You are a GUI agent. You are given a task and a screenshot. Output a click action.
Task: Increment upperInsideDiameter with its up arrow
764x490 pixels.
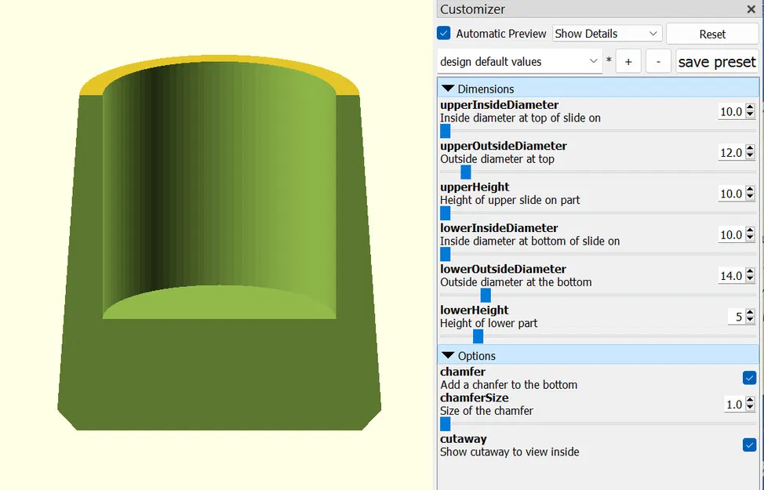[750, 108]
